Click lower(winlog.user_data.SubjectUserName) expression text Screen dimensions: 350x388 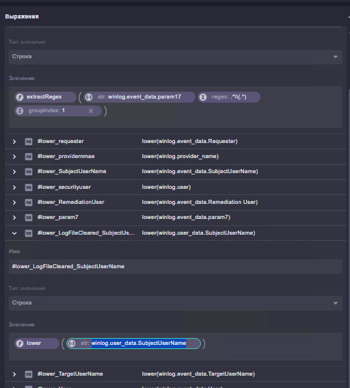coord(198,233)
